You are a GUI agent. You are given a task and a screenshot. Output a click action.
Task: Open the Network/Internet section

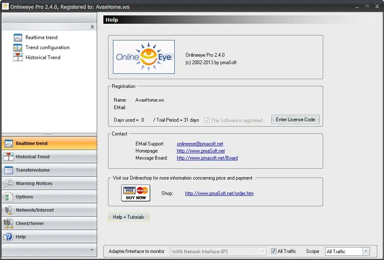pos(49,210)
